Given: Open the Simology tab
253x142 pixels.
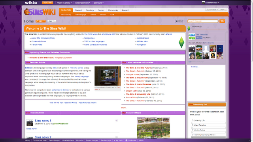Looking at the screenshot, I should (x=90, y=10).
